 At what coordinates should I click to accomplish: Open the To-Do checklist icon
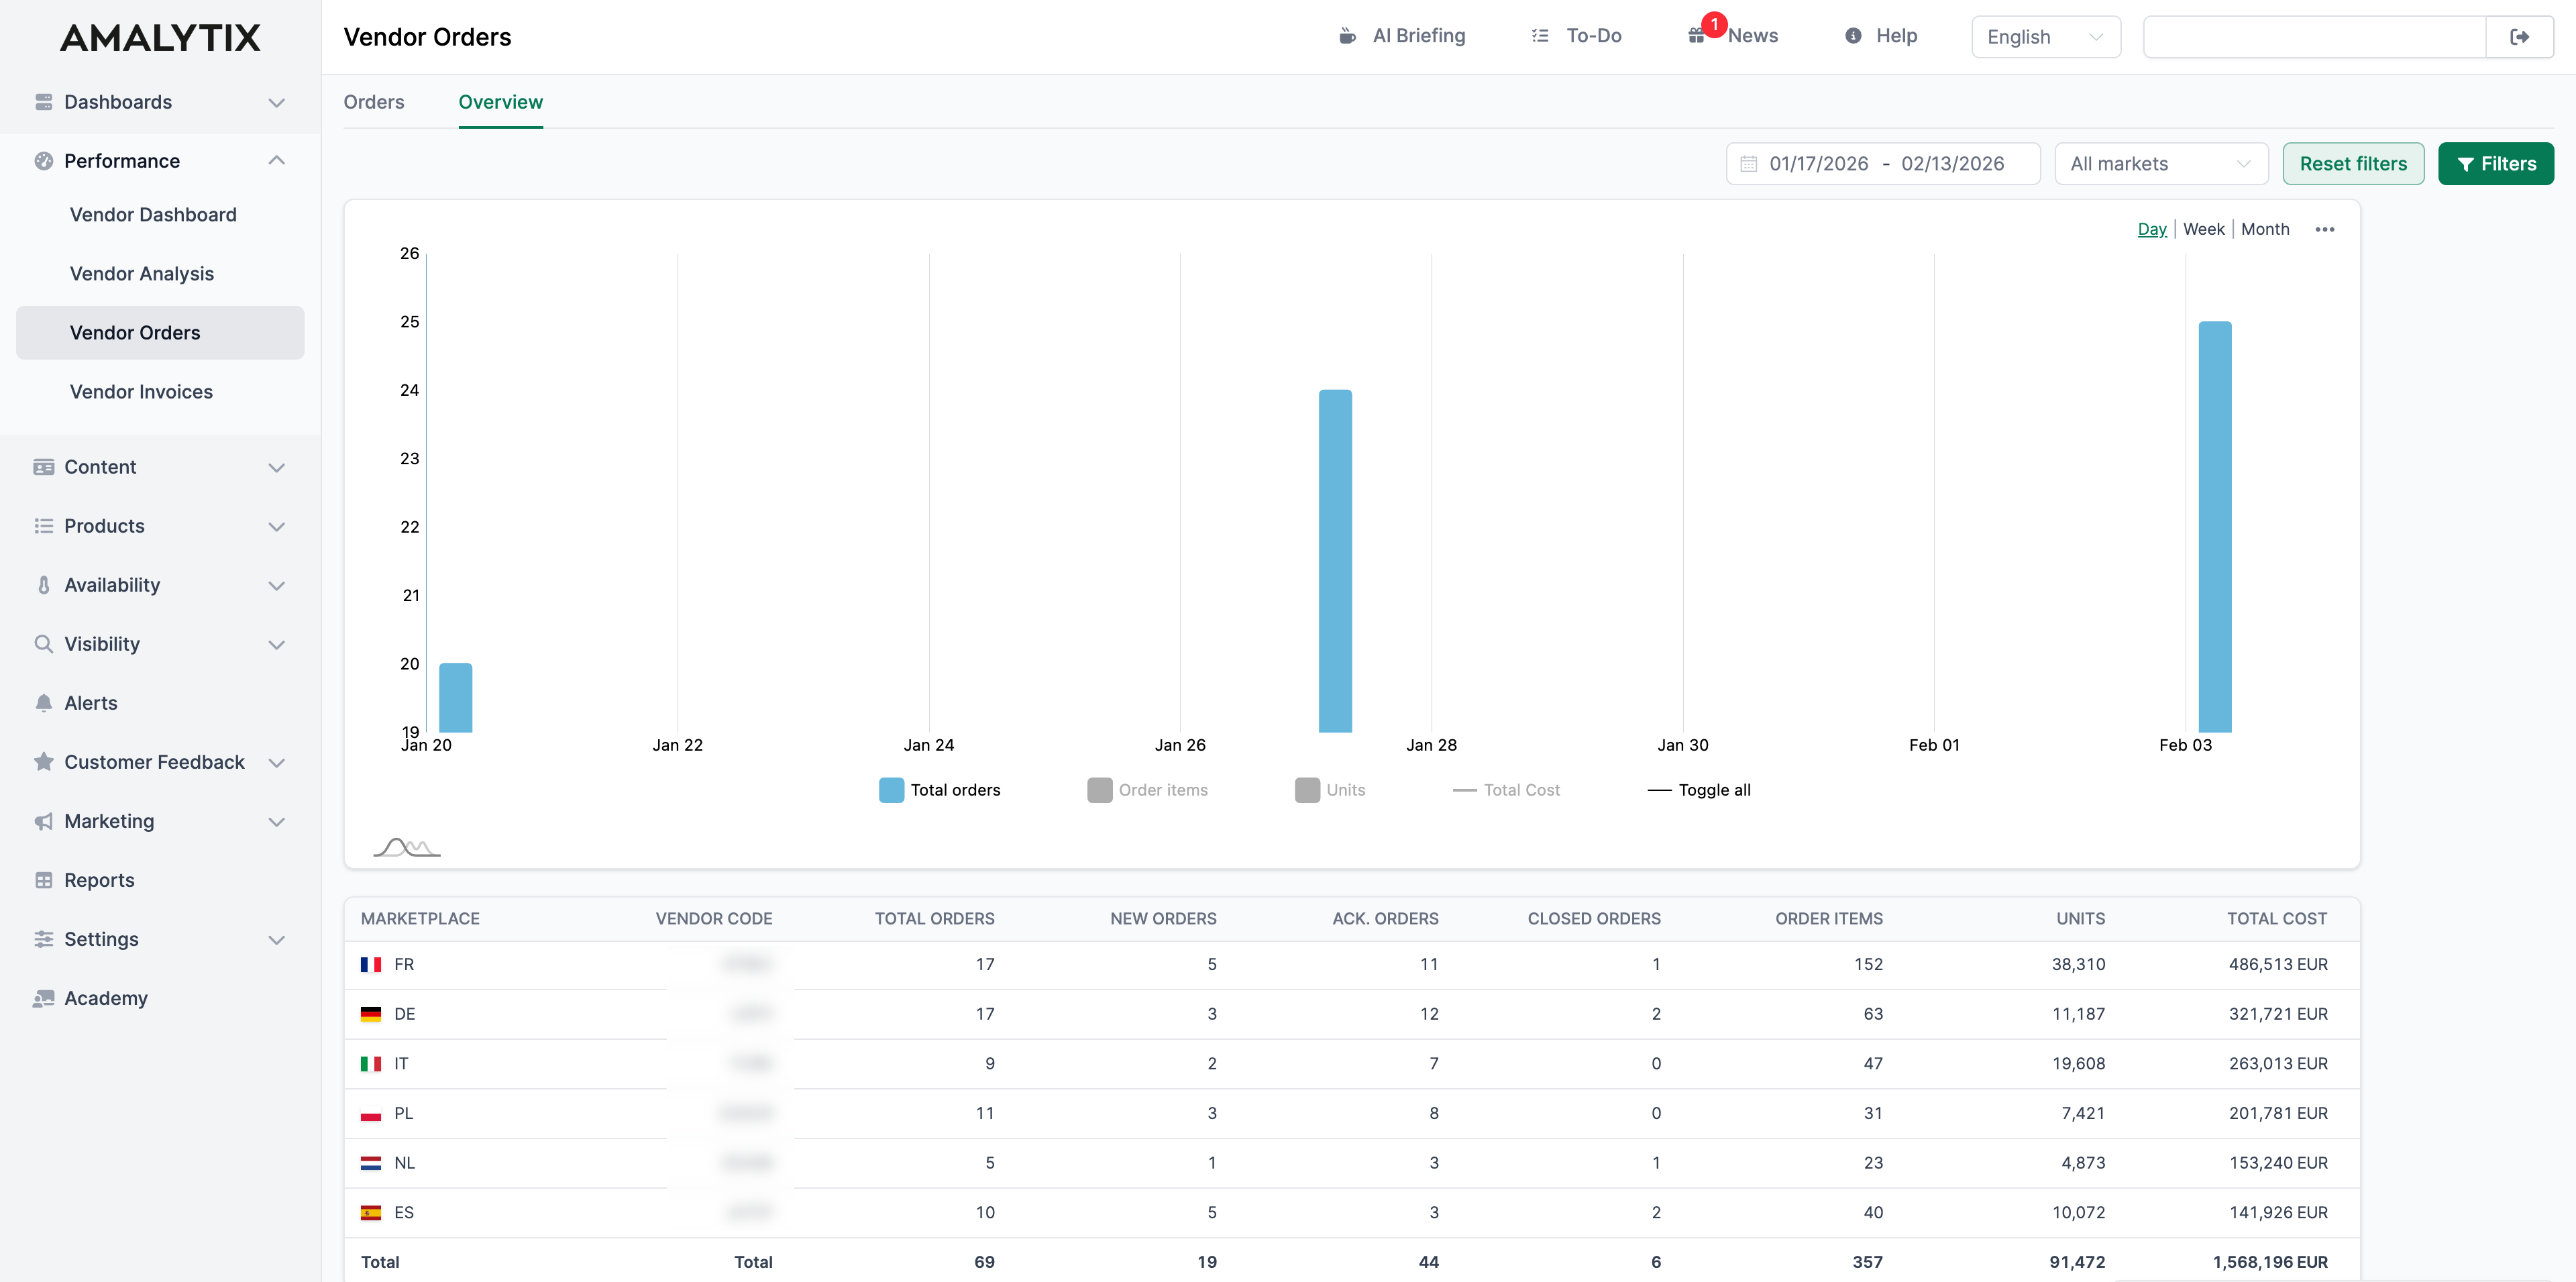point(1539,35)
